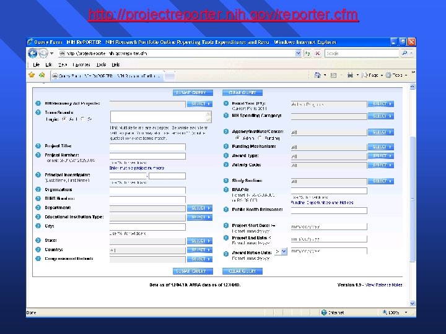
Task: Open the File menu
Action: [37, 65]
